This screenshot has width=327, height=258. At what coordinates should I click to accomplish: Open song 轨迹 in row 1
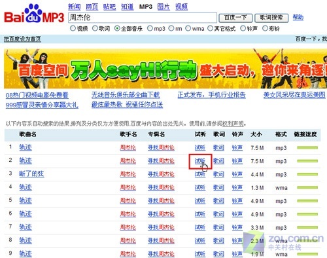26,147
